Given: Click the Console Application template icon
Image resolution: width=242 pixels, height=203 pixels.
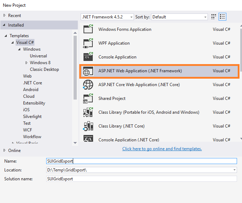Looking at the screenshot, I should pos(88,57).
